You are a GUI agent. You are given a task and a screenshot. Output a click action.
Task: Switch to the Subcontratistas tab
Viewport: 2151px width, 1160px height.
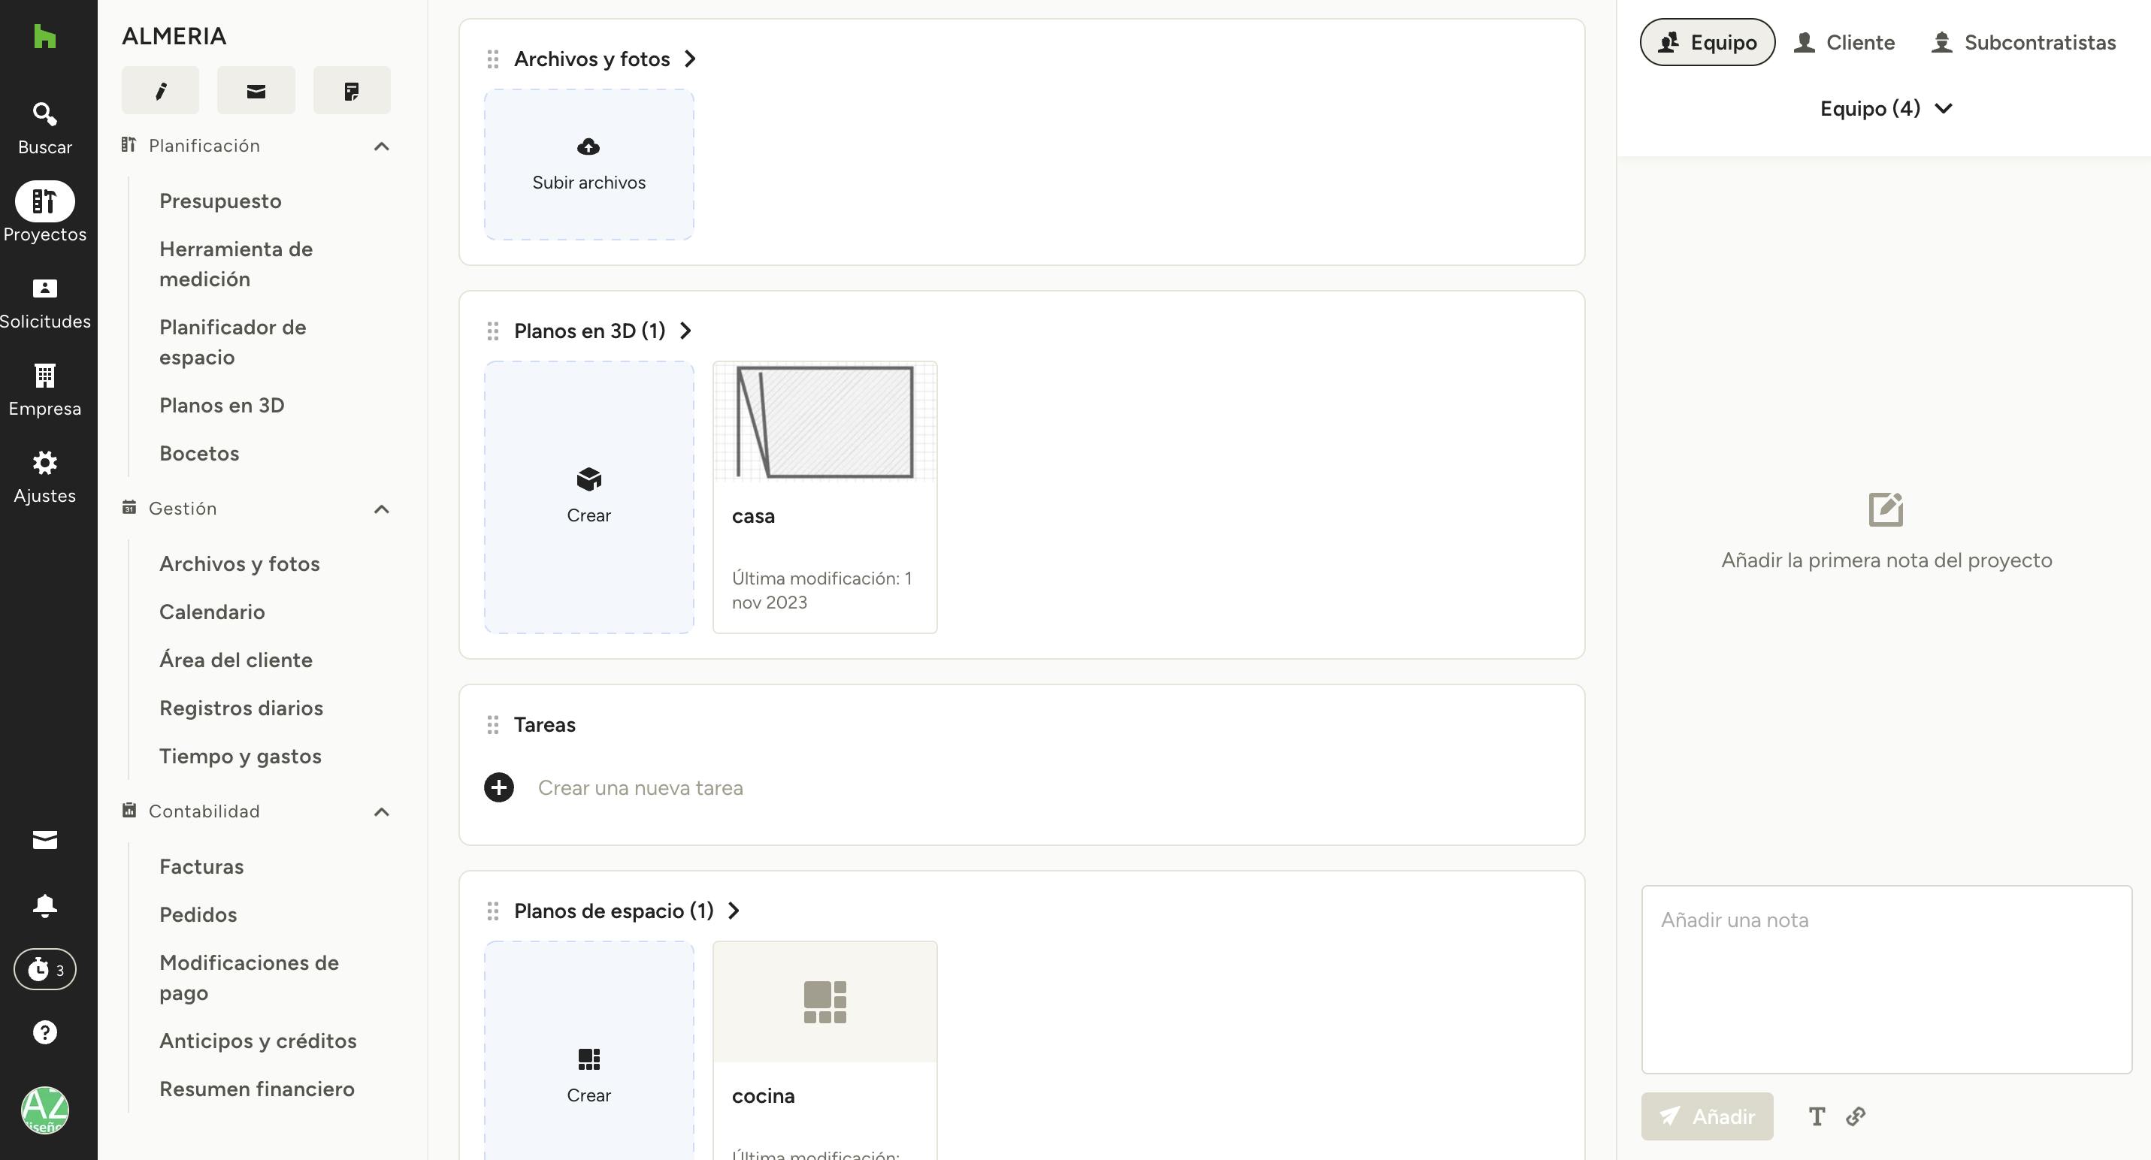pyautogui.click(x=2023, y=43)
